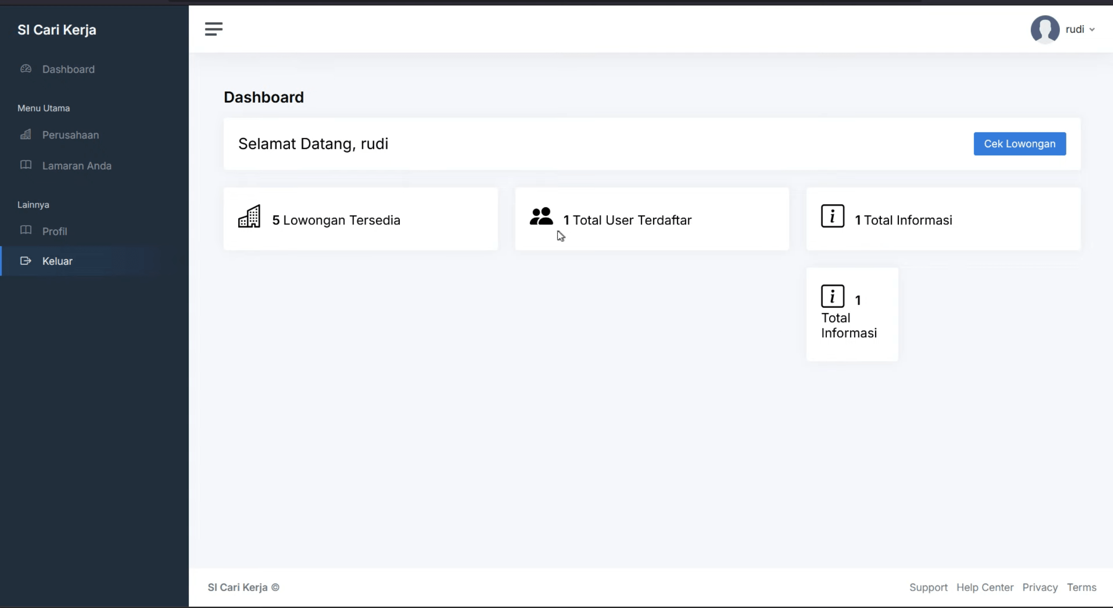Click the Perusahaan building icon in sidebar

26,134
